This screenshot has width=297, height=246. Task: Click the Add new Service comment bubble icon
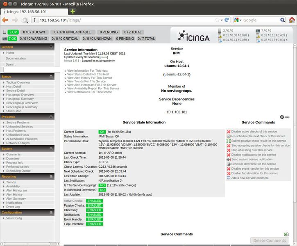[x=229, y=178]
